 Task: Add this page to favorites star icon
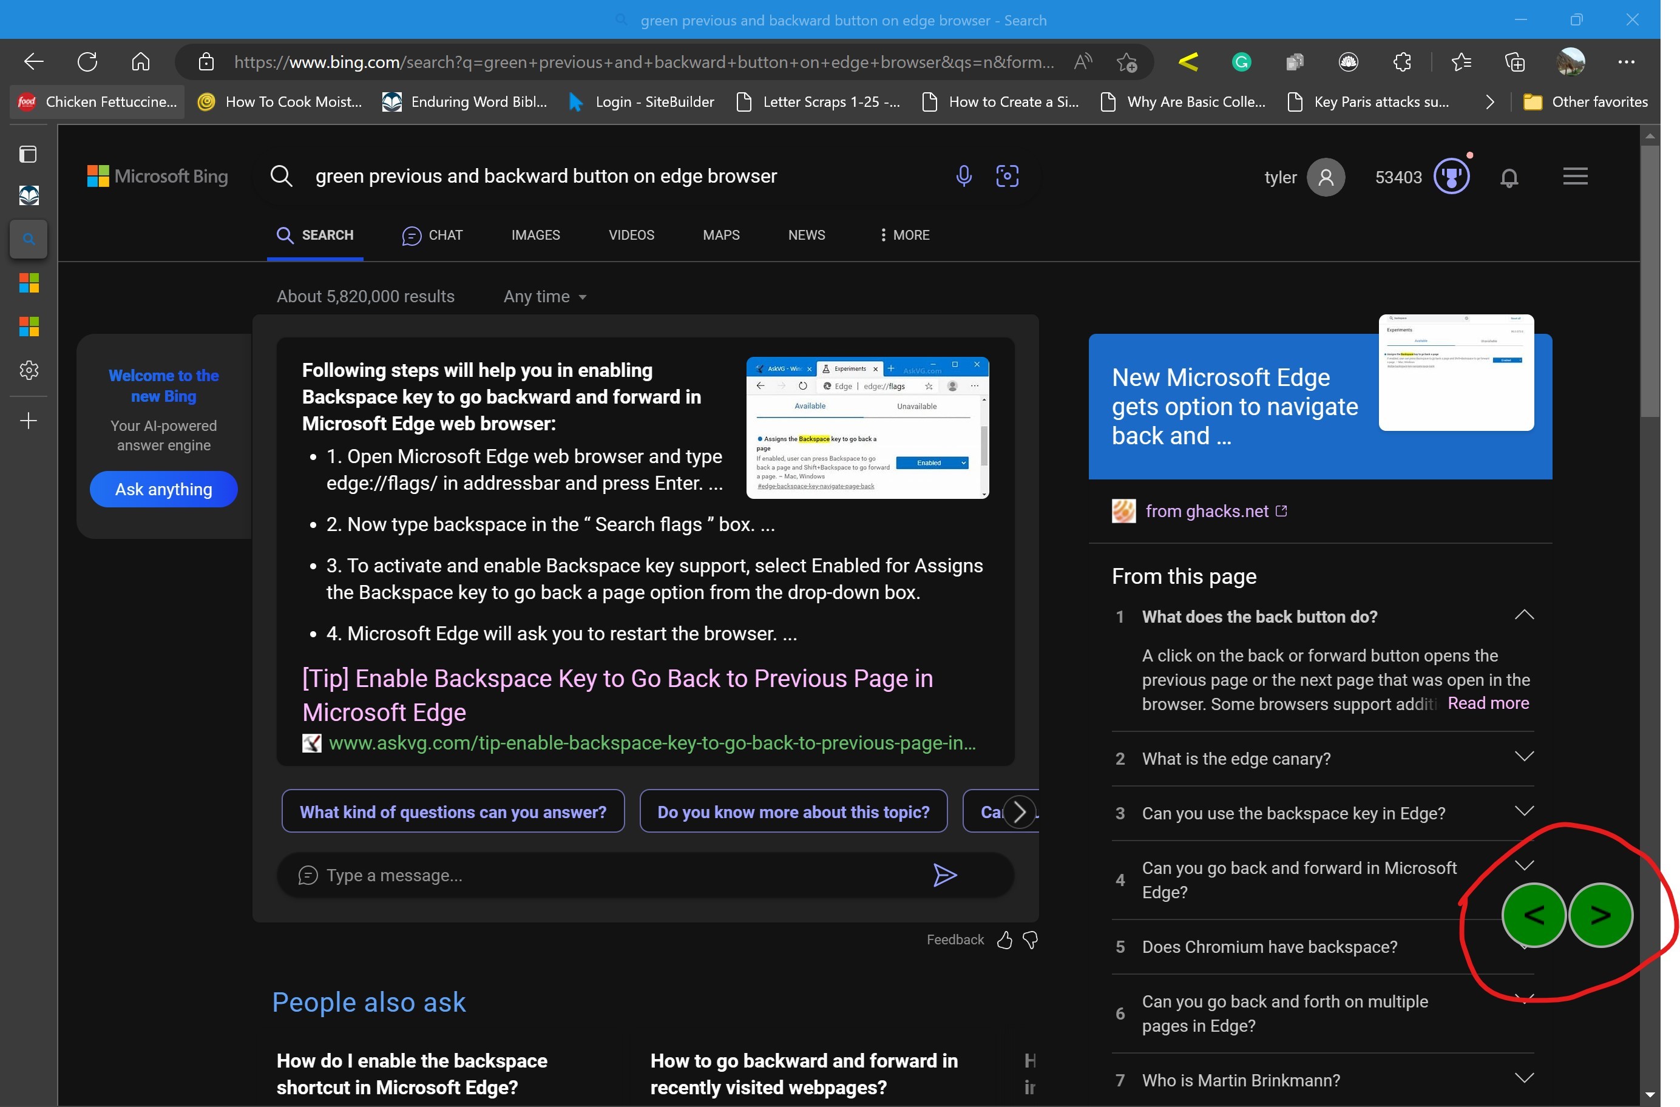(1126, 62)
